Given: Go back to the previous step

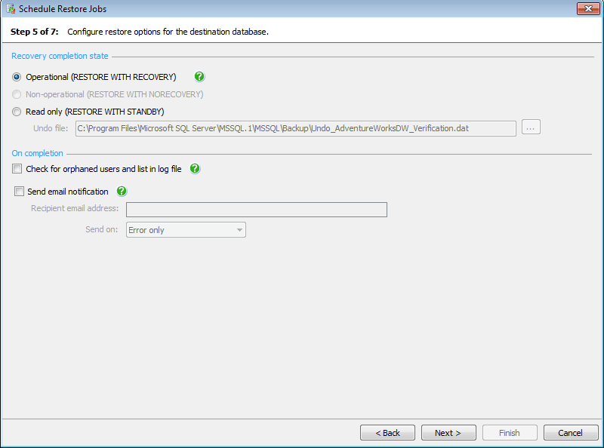Looking at the screenshot, I should tap(387, 432).
